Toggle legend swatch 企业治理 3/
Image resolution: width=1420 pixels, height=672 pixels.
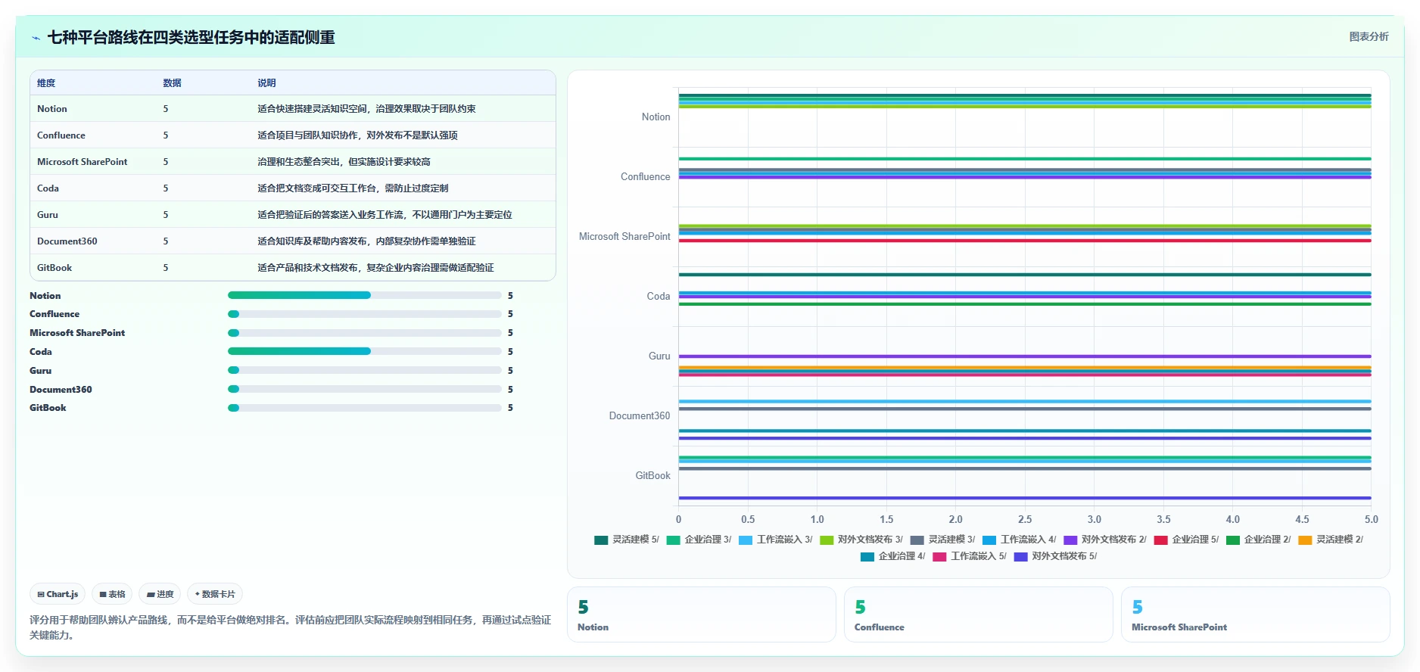click(x=673, y=540)
